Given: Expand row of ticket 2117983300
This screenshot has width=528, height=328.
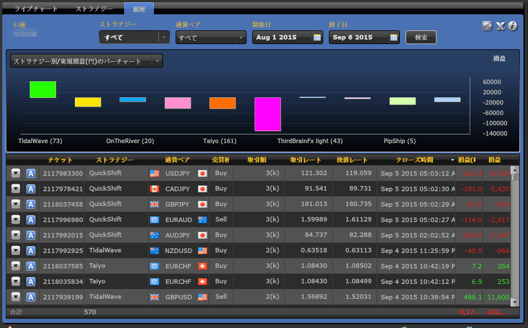Looking at the screenshot, I should [x=15, y=173].
